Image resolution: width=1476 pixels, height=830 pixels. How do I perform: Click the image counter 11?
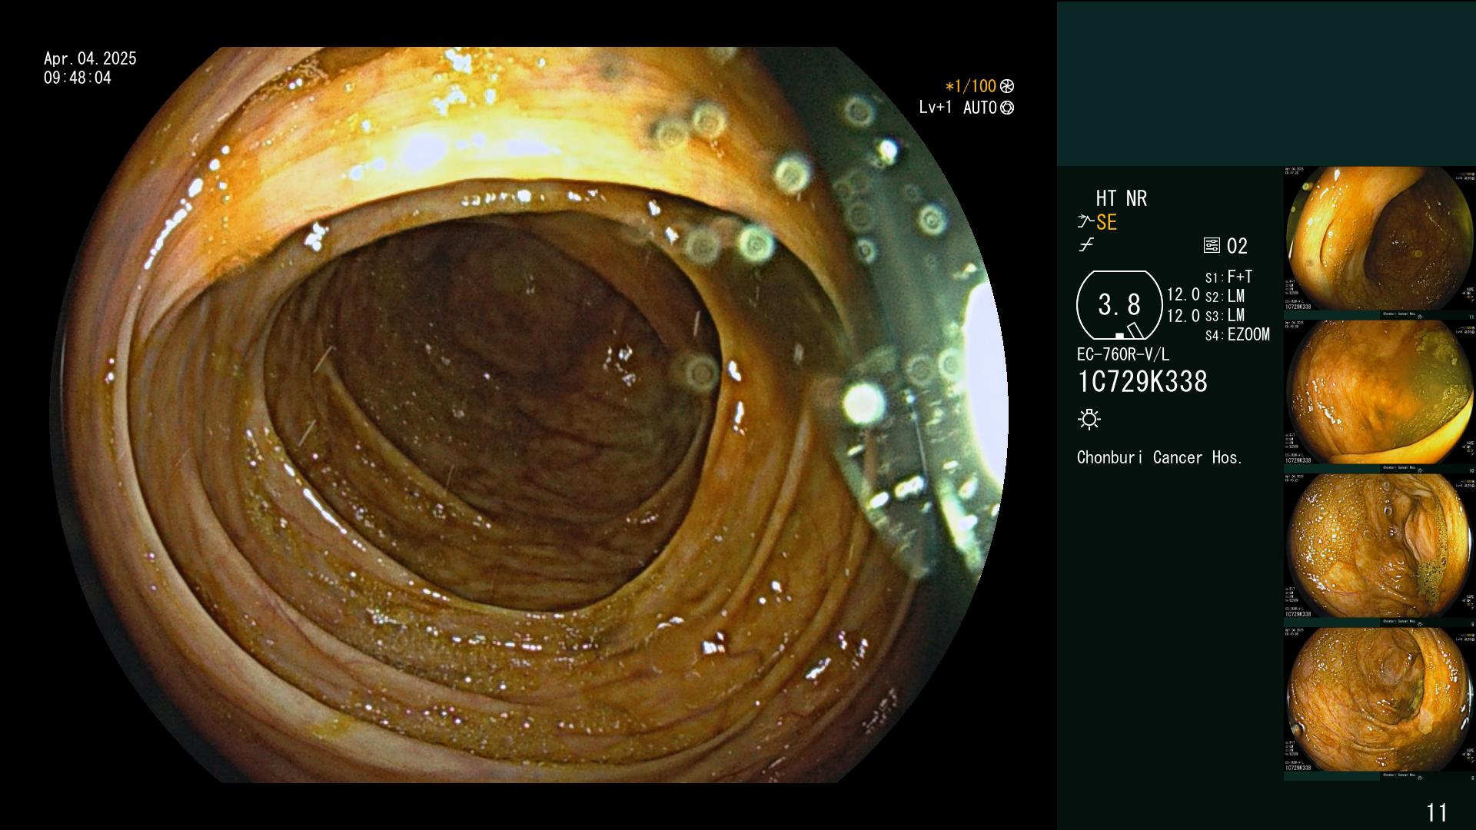tap(1437, 812)
